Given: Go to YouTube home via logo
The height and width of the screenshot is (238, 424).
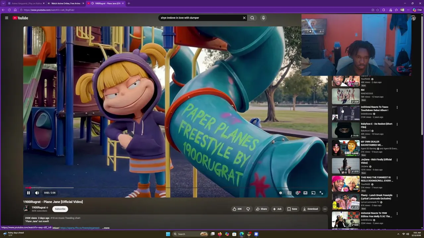Looking at the screenshot, I should (x=20, y=18).
